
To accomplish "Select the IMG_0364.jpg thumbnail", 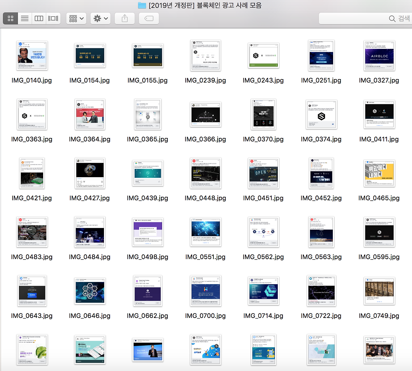I will pyautogui.click(x=90, y=114).
